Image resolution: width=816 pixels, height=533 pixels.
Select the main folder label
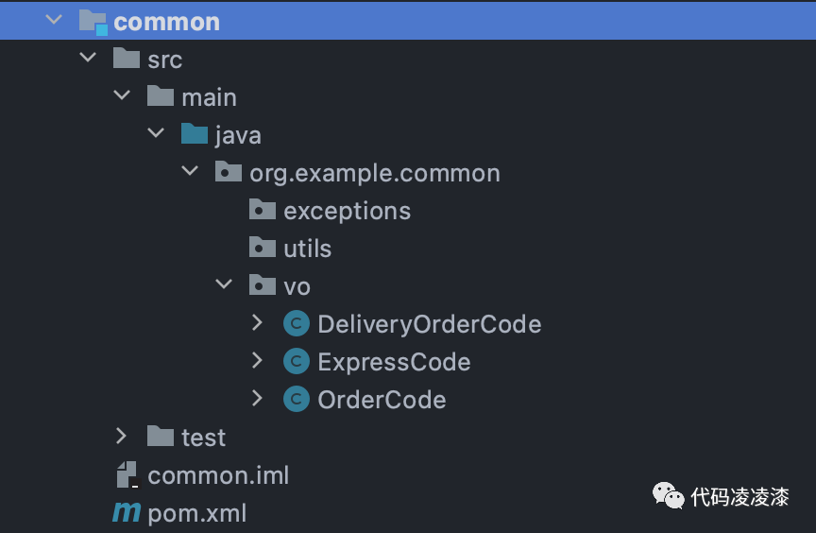[209, 97]
